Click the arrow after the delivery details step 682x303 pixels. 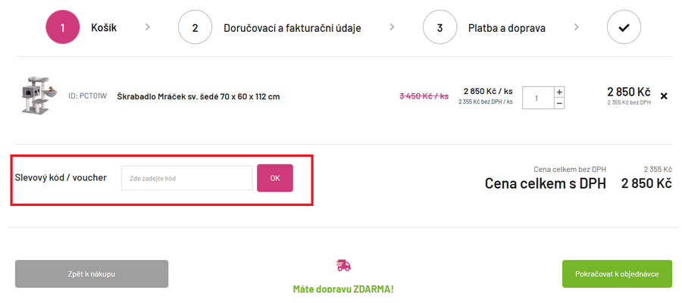(392, 27)
